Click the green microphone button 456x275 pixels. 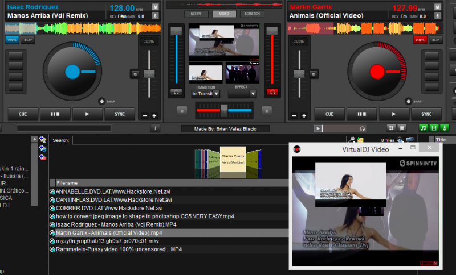tap(445, 128)
